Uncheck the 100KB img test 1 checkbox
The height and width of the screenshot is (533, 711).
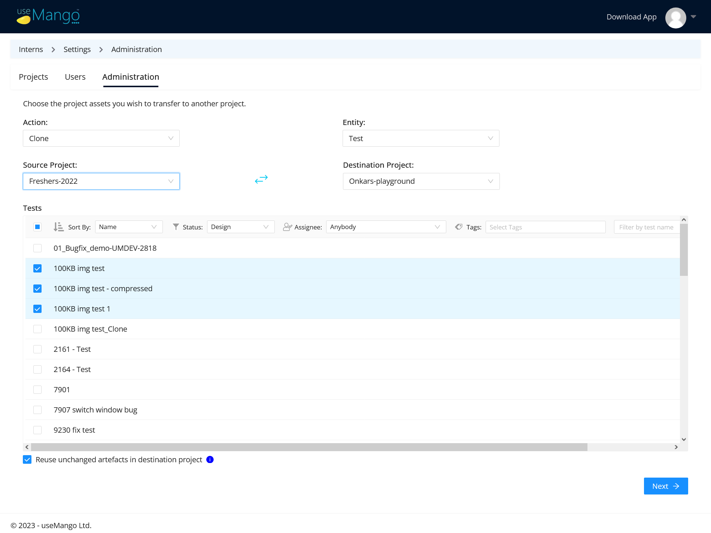[x=37, y=309]
